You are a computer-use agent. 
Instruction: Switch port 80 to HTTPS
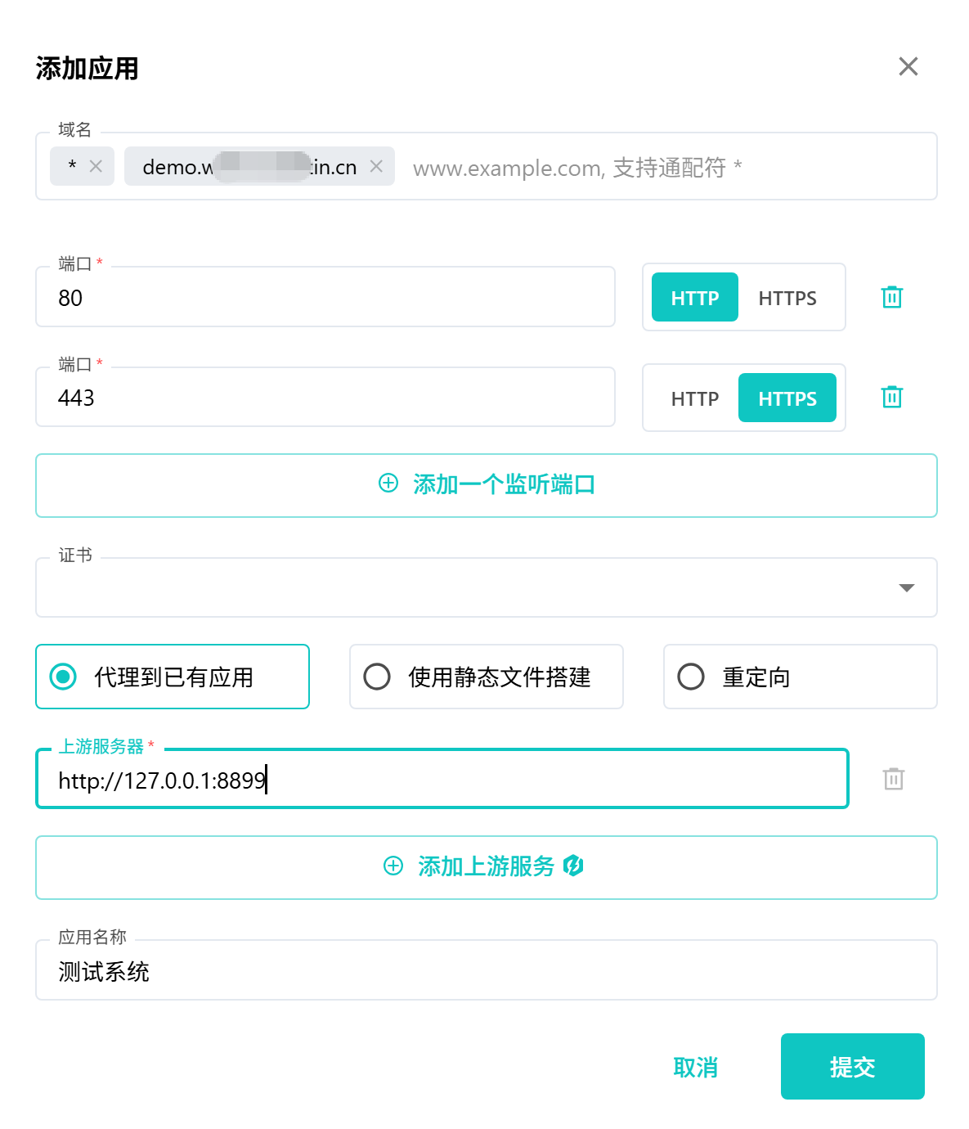[787, 298]
